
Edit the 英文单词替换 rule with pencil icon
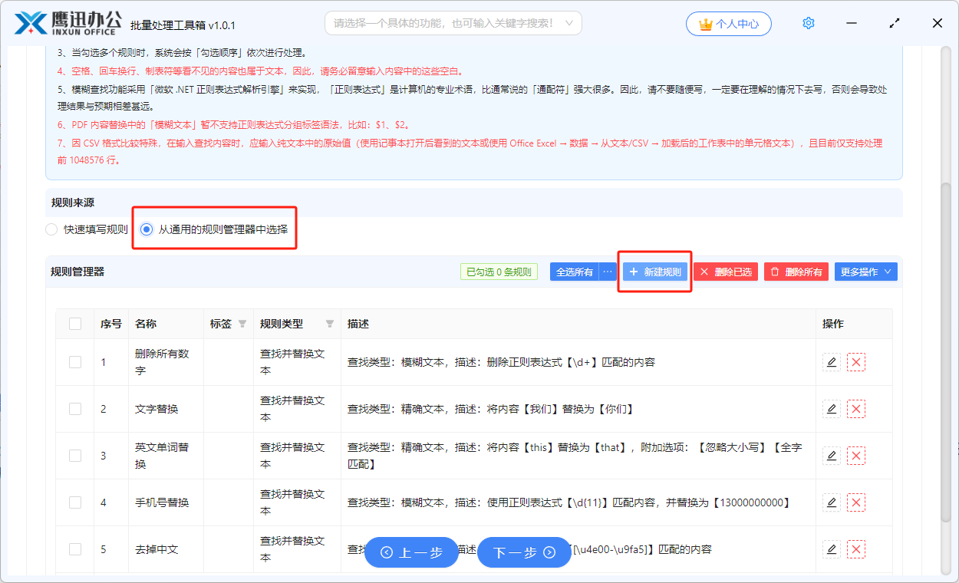[x=832, y=455]
